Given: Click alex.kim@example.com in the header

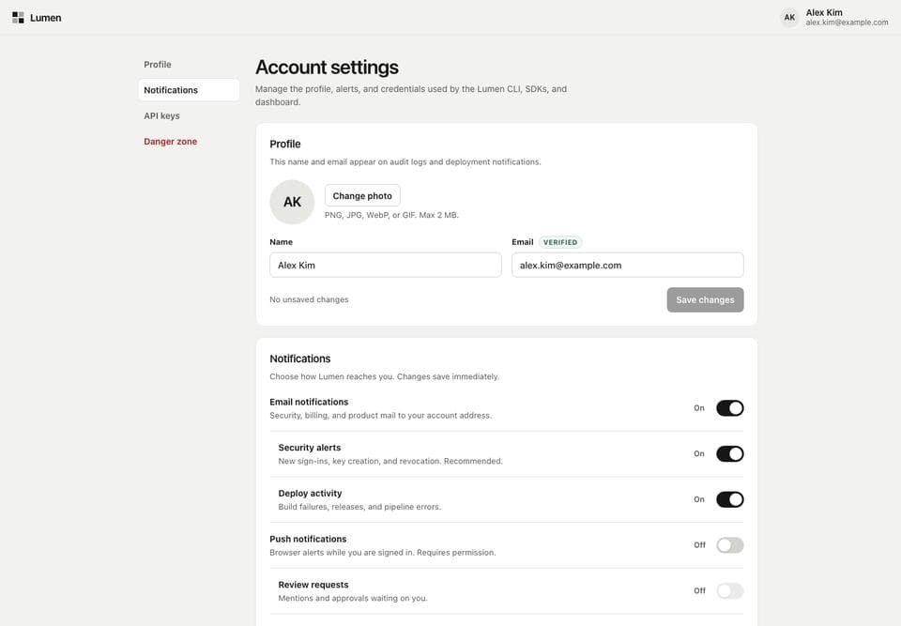Looking at the screenshot, I should (x=847, y=23).
